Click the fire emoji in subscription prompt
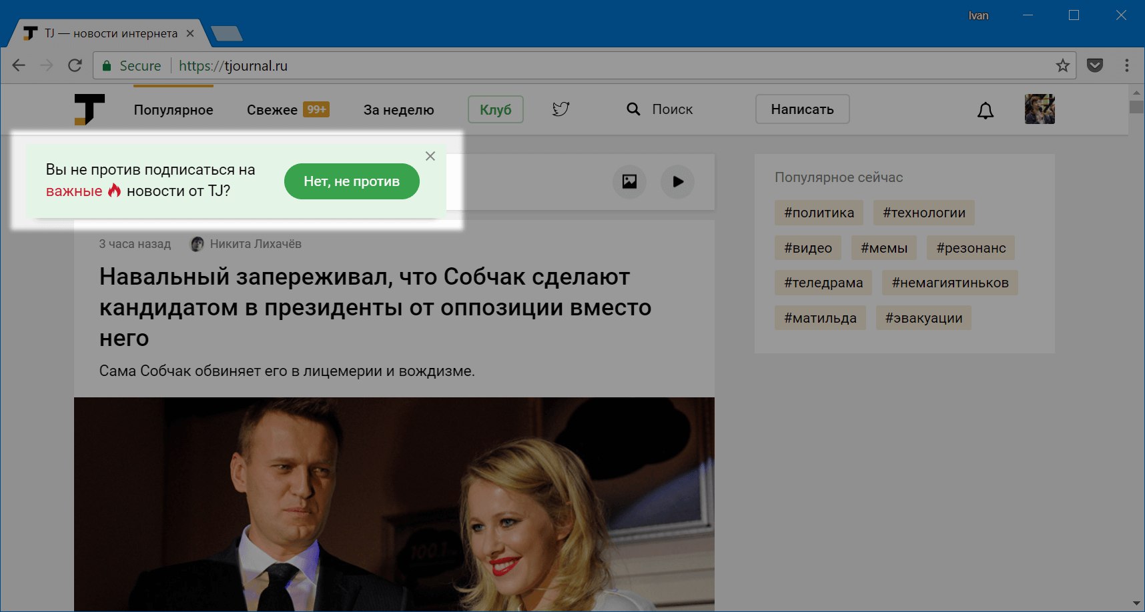The height and width of the screenshot is (612, 1145). coord(115,191)
